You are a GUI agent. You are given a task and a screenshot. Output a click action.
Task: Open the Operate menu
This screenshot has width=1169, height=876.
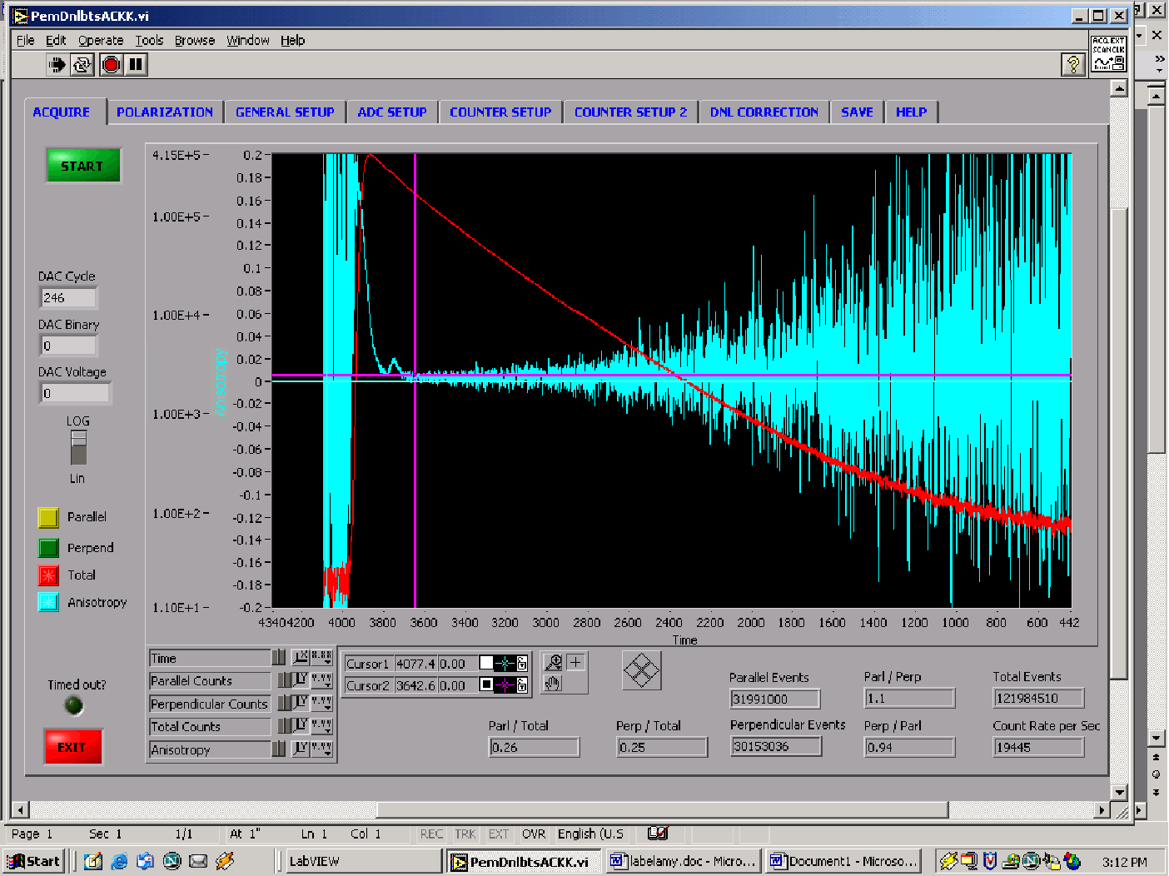tap(101, 40)
